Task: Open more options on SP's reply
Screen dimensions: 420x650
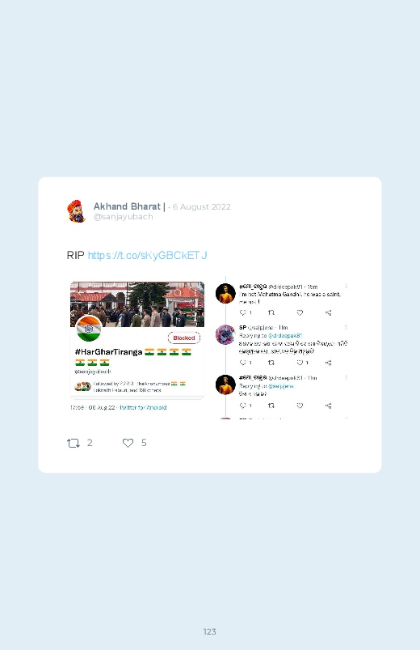Action: coord(346,328)
